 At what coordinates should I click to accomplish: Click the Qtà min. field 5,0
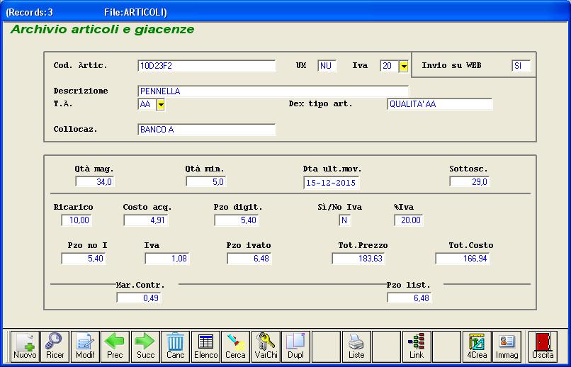click(x=205, y=181)
